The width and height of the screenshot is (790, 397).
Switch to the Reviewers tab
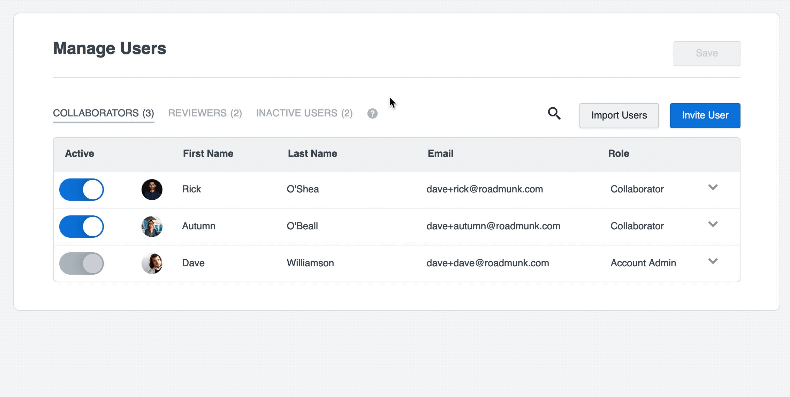[205, 113]
